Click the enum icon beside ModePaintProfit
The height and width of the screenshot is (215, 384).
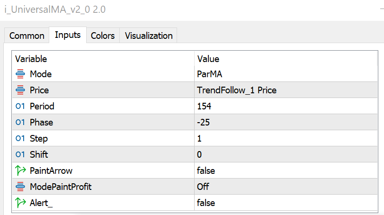tap(20, 187)
